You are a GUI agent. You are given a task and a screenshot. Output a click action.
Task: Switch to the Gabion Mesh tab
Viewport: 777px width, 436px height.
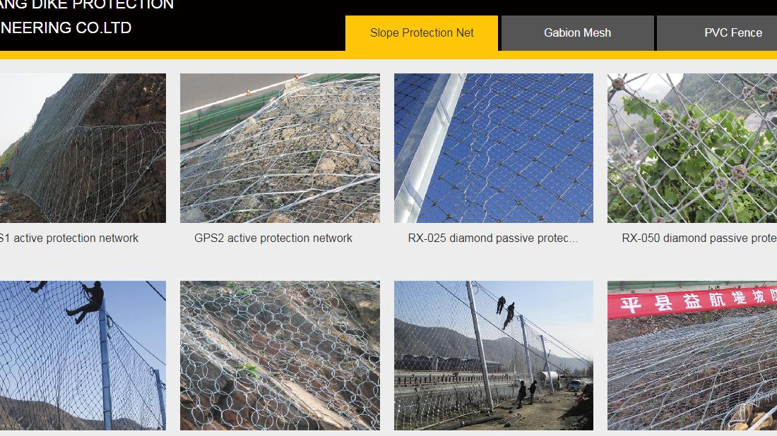tap(577, 33)
